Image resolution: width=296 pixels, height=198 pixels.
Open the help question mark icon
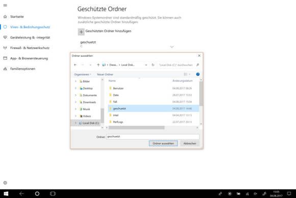198,74
